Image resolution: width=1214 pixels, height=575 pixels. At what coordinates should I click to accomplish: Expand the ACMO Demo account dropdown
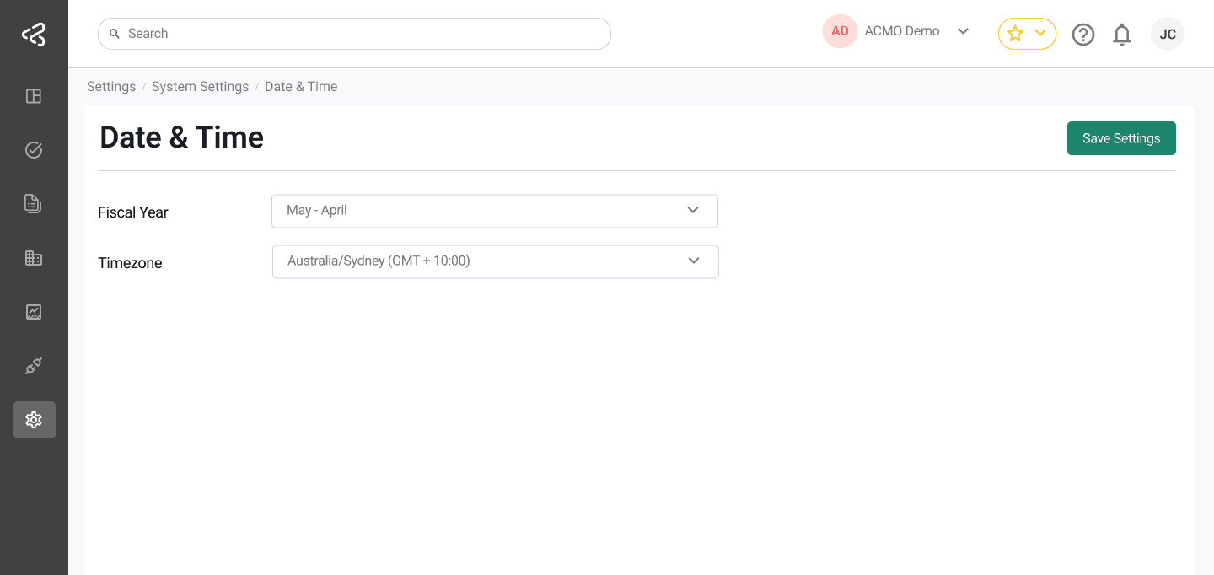click(902, 31)
